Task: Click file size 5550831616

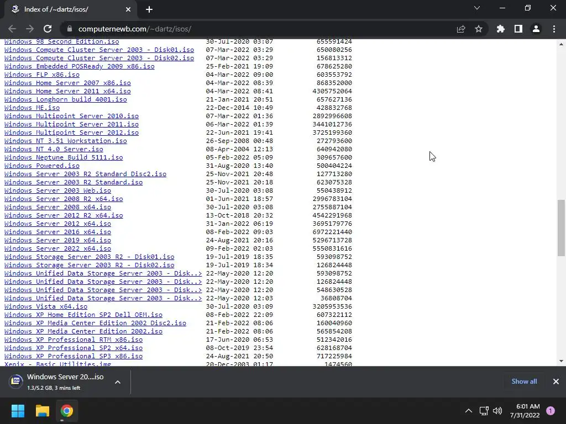Action: tap(332, 248)
